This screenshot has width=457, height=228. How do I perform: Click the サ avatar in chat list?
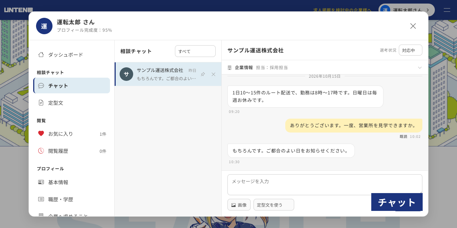[126, 74]
